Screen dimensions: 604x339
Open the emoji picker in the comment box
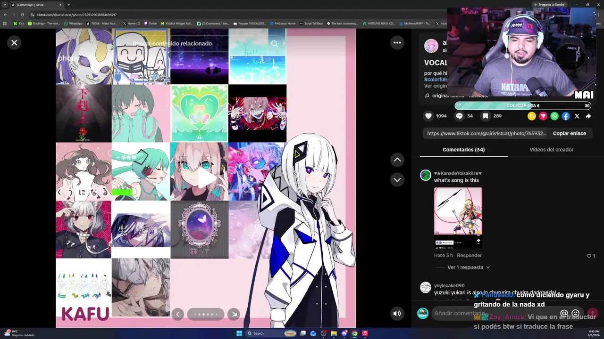coord(575,313)
